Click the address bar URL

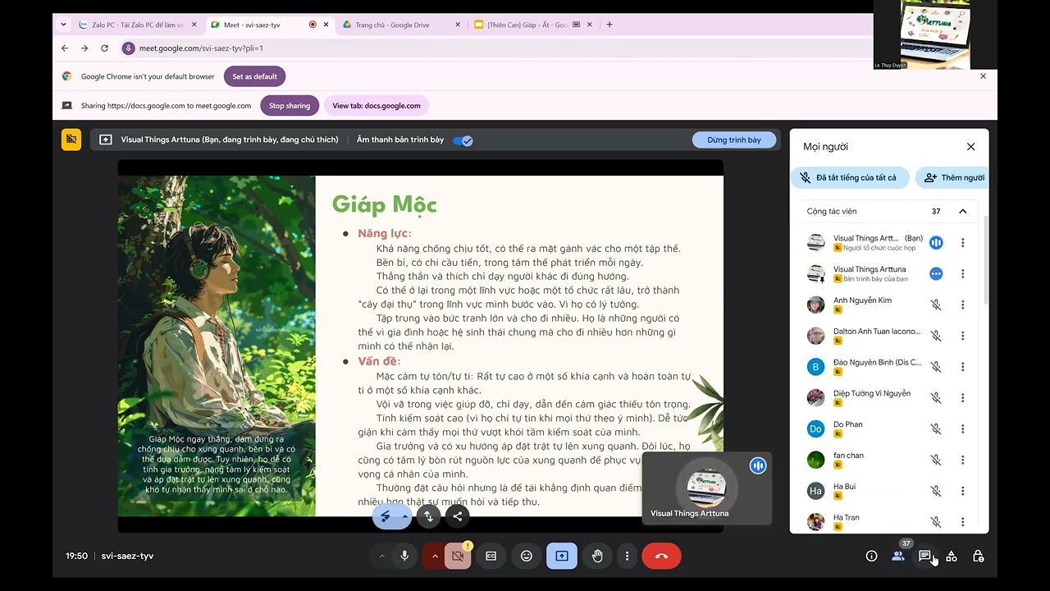[201, 48]
